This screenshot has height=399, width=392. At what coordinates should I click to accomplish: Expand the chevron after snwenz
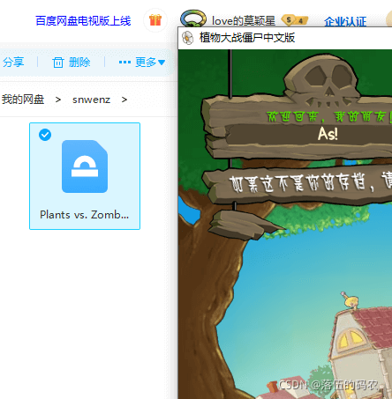pos(124,100)
